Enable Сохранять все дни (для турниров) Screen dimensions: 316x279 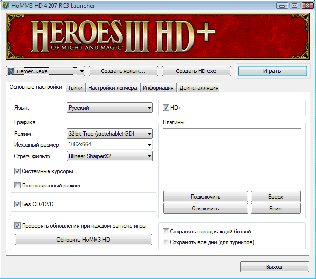166,242
